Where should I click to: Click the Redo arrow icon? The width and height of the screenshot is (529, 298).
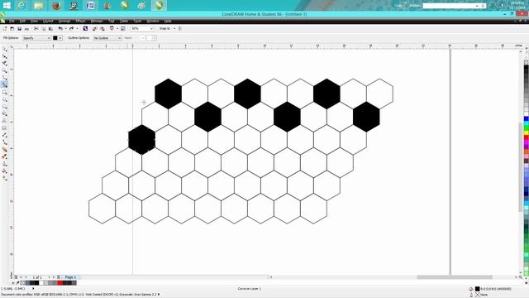(x=72, y=29)
